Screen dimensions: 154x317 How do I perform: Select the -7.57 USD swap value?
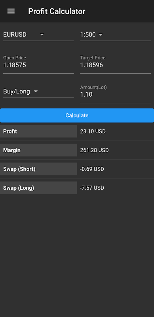92,188
